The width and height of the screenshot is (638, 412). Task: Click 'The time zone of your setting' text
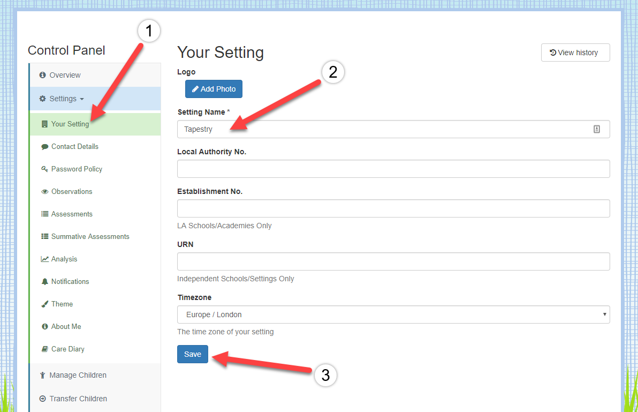pos(225,332)
